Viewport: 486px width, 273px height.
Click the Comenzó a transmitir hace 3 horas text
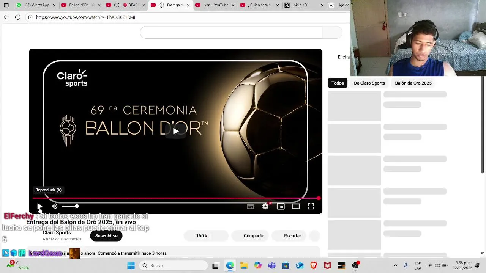(132, 253)
